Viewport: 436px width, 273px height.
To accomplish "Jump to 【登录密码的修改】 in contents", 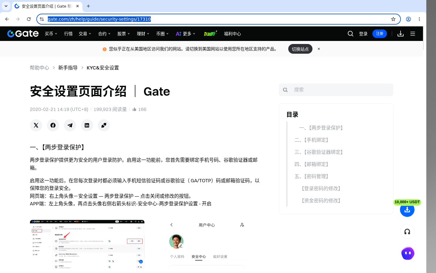I will tap(321, 188).
